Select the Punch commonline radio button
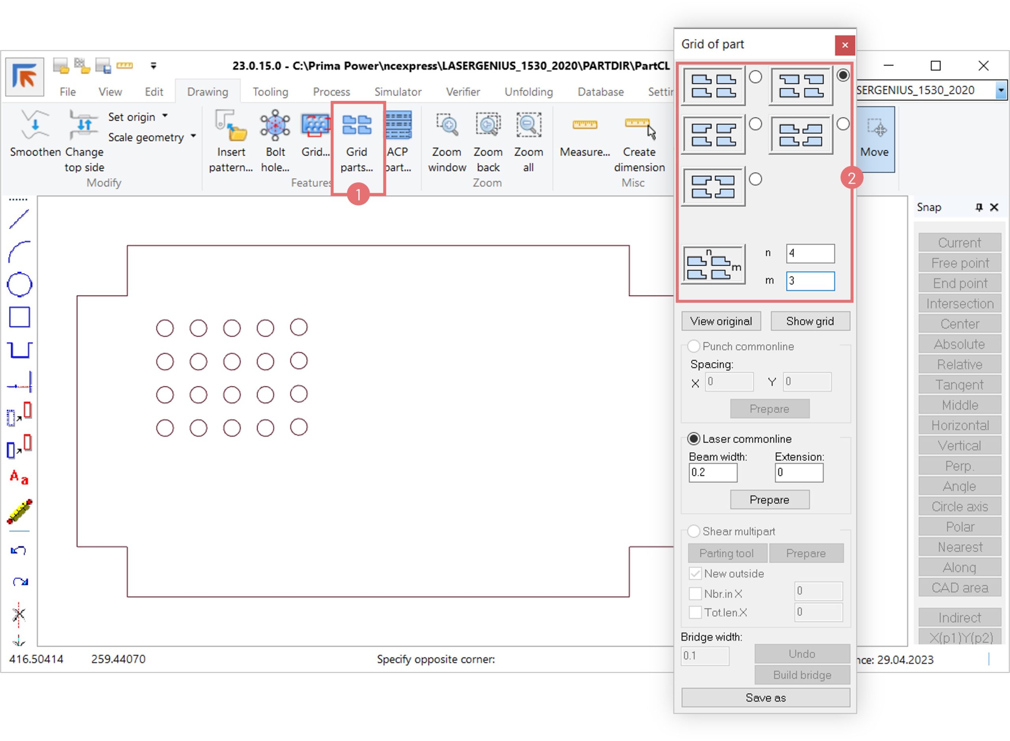This screenshot has width=1010, height=741. [693, 346]
